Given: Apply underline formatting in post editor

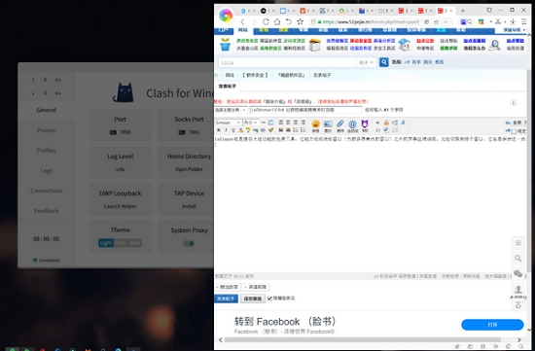Looking at the screenshot, I should tap(233, 130).
